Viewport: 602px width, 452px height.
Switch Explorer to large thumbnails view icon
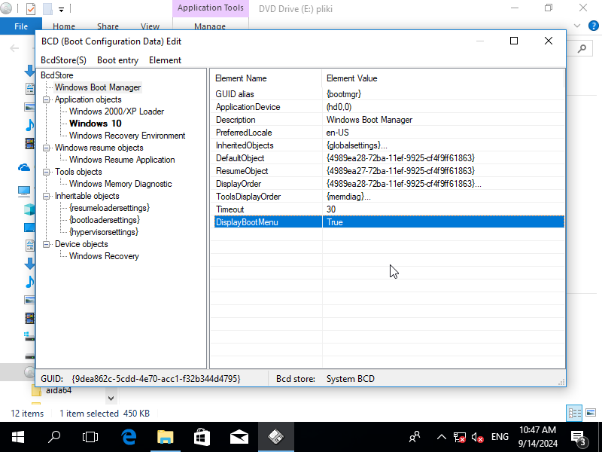click(x=591, y=413)
